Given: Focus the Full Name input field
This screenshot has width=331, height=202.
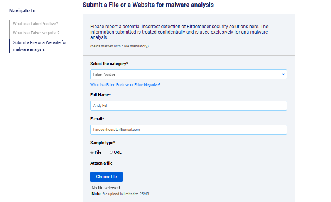Looking at the screenshot, I should pyautogui.click(x=188, y=106).
